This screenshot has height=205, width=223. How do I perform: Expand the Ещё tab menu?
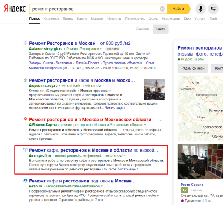(x=213, y=18)
